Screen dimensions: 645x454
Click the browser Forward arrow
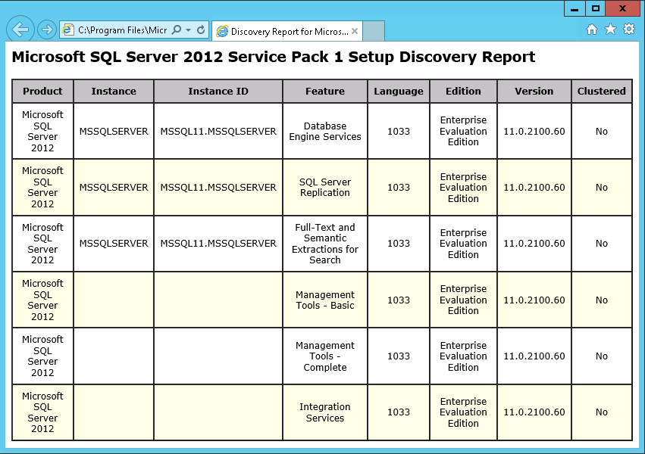coord(46,30)
